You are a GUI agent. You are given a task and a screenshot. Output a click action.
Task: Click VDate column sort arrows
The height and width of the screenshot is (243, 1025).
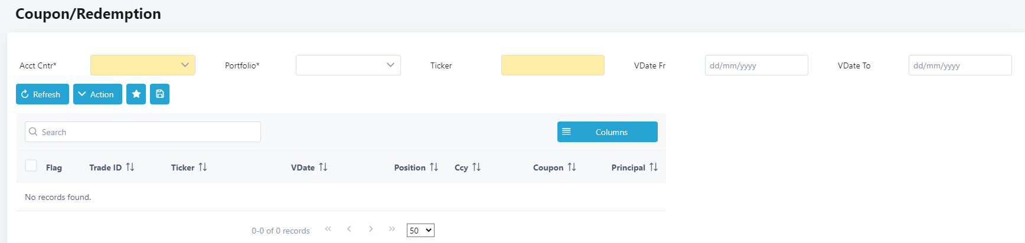coord(323,168)
